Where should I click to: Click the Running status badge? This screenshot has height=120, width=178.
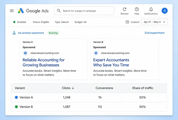(x=53, y=33)
